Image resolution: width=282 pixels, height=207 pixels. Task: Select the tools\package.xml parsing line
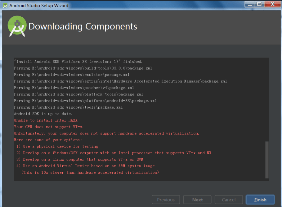pyautogui.click(x=68, y=107)
